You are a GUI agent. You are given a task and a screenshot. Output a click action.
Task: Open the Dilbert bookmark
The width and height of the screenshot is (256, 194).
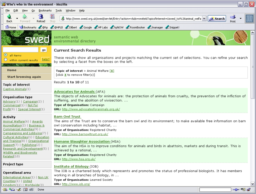(70, 27)
